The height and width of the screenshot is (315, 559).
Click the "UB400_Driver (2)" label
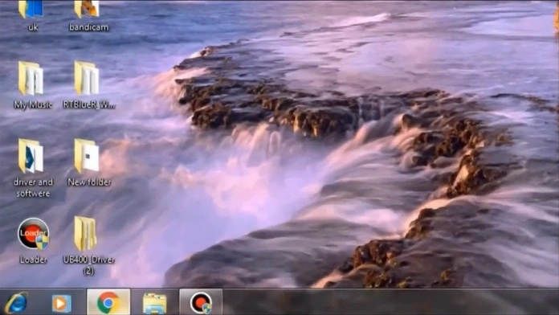(89, 265)
